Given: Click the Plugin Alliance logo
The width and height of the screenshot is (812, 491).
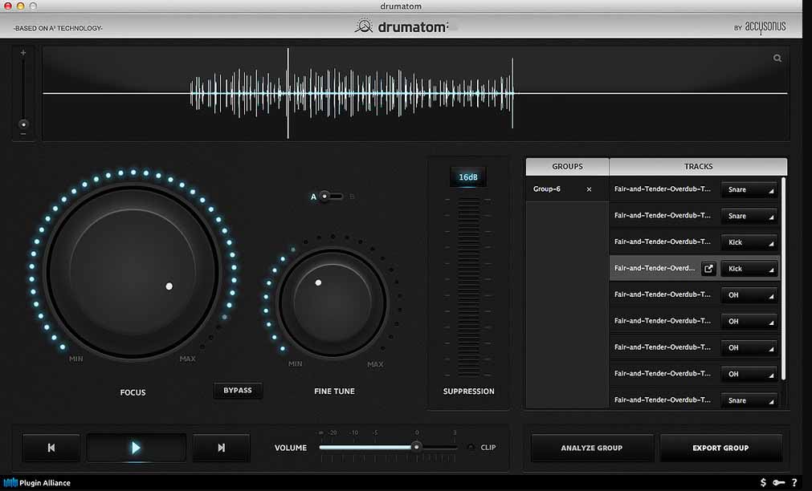Looking at the screenshot, I should pos(37,483).
